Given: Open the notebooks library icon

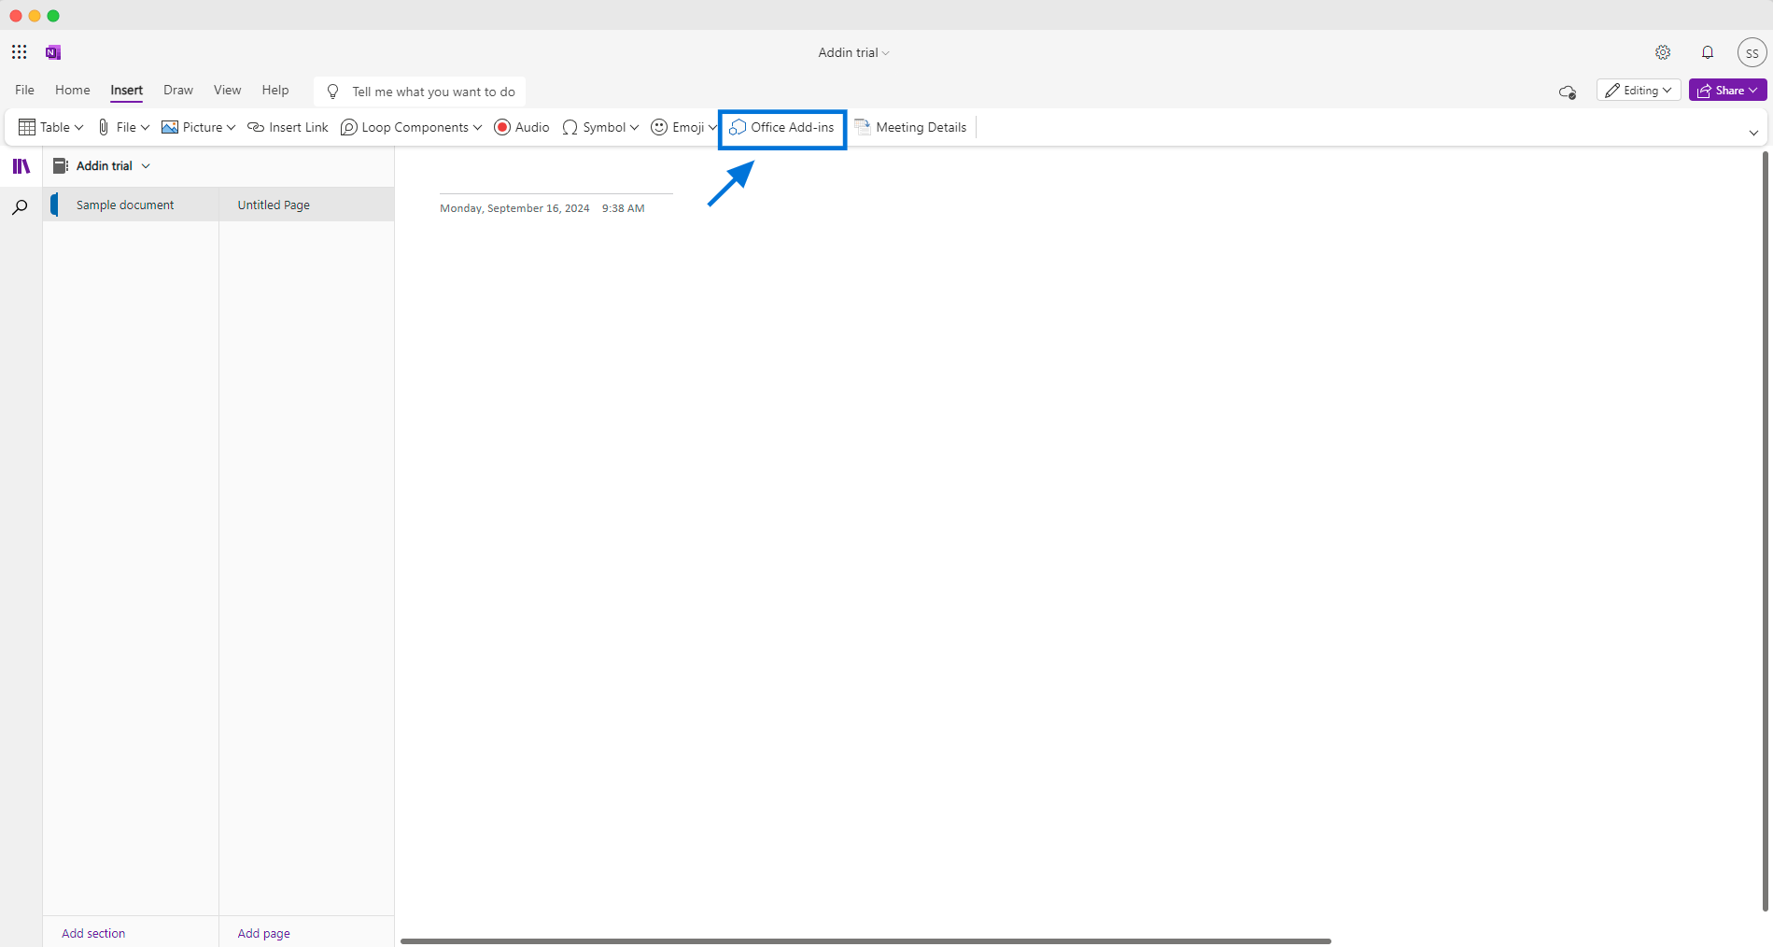Looking at the screenshot, I should pyautogui.click(x=21, y=165).
